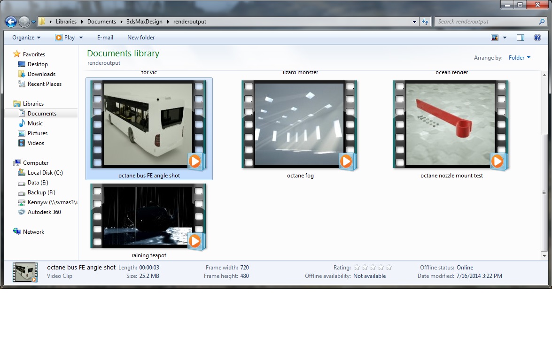Open the Kennyw network drive
This screenshot has width=552, height=338.
(x=52, y=202)
